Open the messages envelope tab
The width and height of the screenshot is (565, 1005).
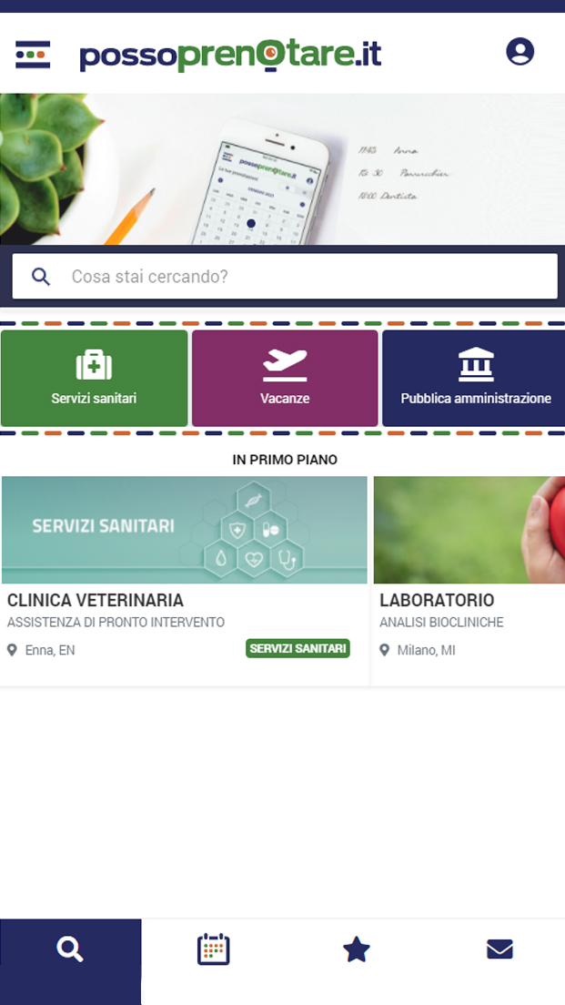[x=499, y=949]
